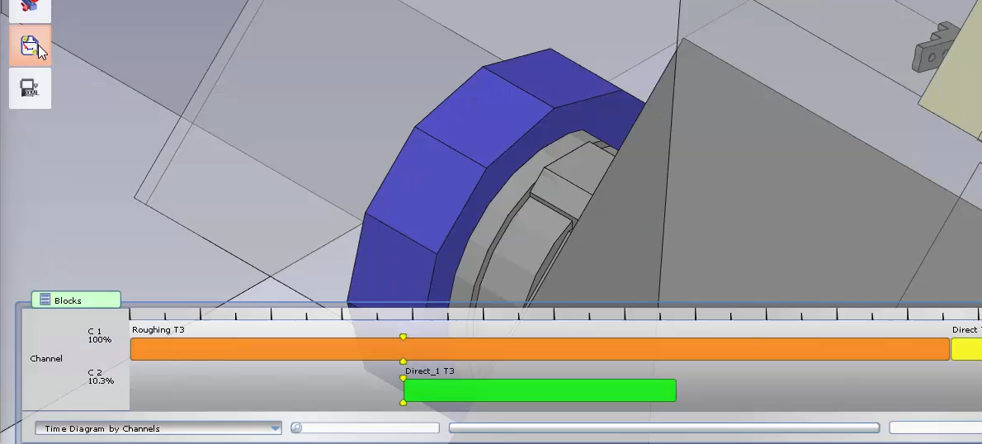Click the horizontal timeline scrollbar

[x=663, y=427]
